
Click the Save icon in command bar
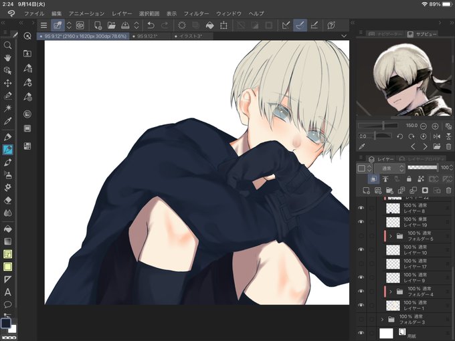coord(125,25)
